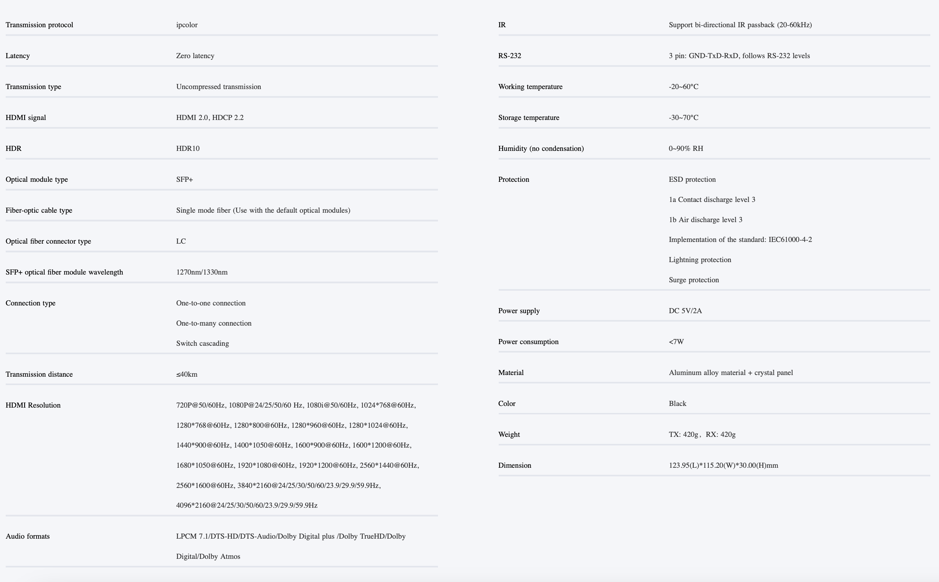The height and width of the screenshot is (582, 939).
Task: Click the "Zero latency" value text
Action: 195,56
